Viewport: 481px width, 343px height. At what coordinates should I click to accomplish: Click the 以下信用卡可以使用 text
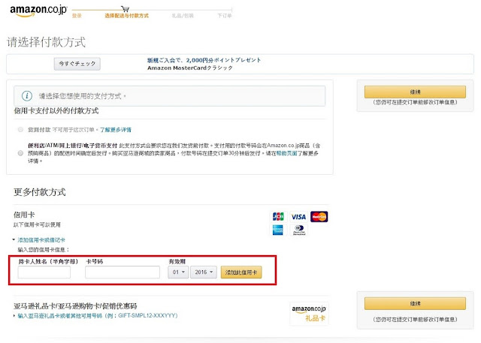pos(37,224)
